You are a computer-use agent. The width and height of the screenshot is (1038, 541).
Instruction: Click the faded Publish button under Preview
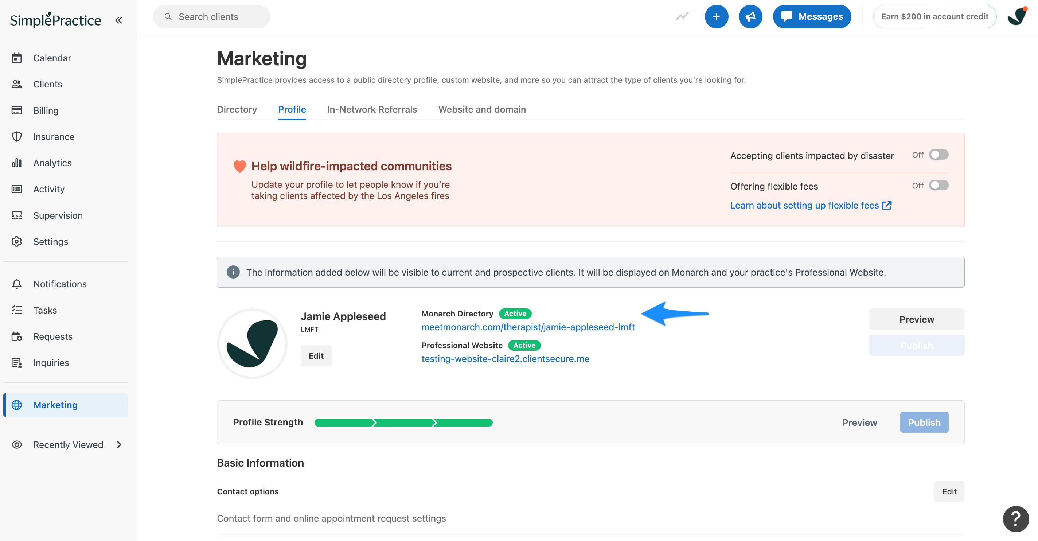click(916, 345)
